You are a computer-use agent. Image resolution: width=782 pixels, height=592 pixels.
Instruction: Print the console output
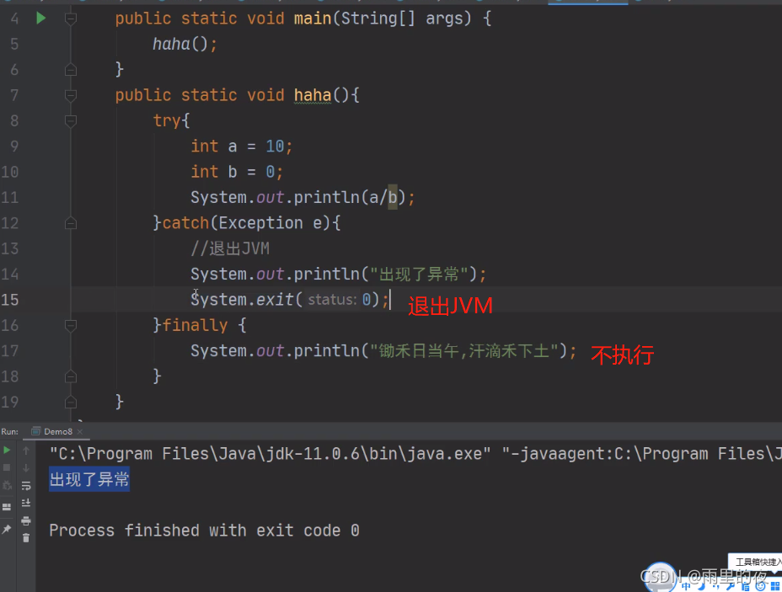tap(26, 520)
